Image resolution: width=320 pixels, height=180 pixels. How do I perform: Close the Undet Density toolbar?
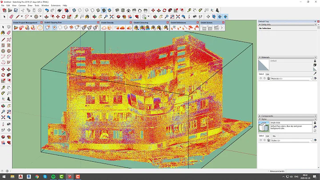pos(131,22)
